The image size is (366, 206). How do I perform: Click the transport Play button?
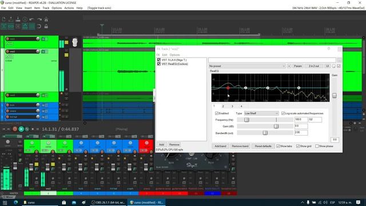click(x=21, y=129)
